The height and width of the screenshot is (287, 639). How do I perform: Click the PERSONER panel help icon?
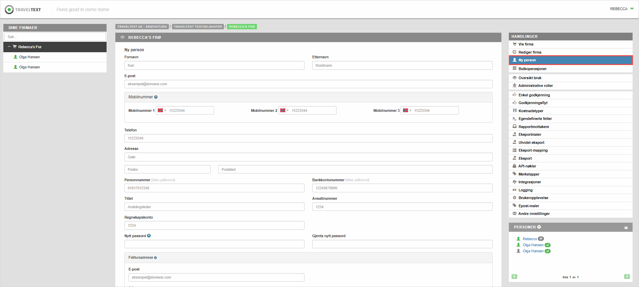[x=539, y=227]
